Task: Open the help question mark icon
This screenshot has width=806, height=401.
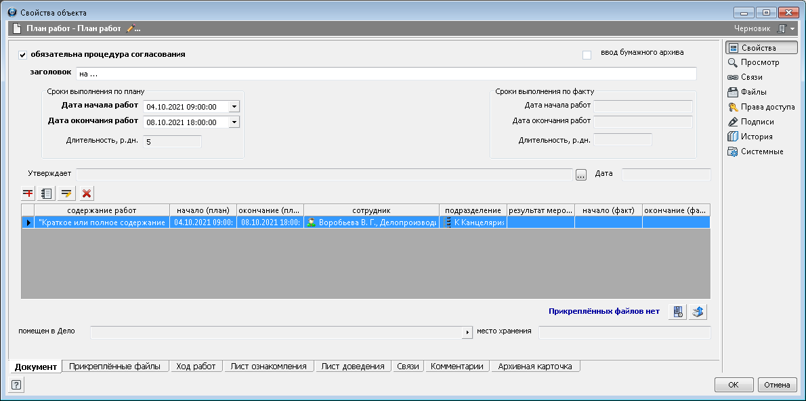Action: point(16,385)
